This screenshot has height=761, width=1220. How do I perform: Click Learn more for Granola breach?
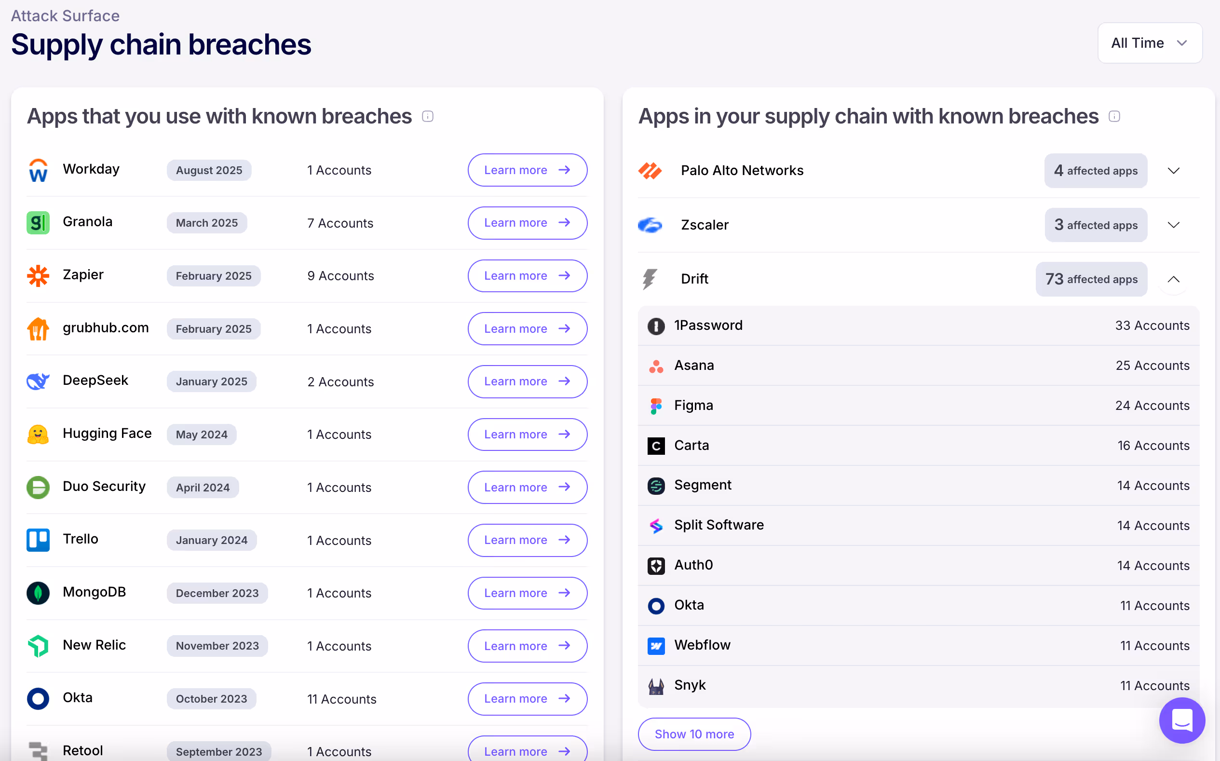pyautogui.click(x=527, y=223)
